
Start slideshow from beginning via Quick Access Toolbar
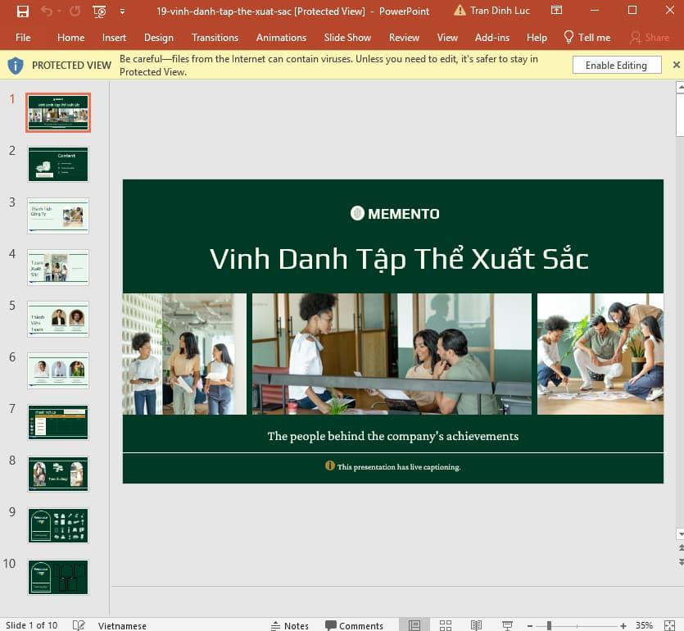coord(100,11)
